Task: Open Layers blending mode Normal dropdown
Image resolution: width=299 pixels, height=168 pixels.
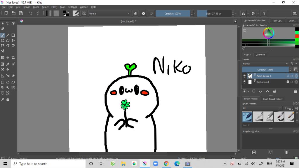Action: (x=265, y=64)
